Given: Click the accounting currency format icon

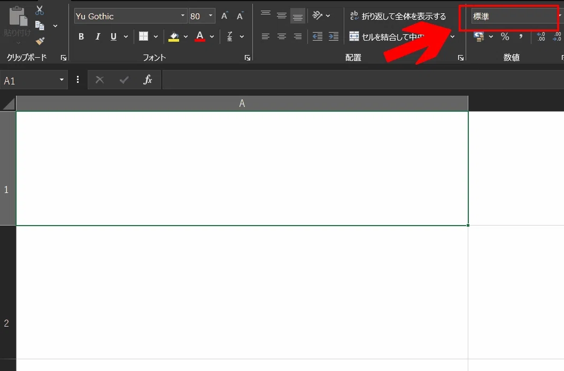Looking at the screenshot, I should (479, 36).
